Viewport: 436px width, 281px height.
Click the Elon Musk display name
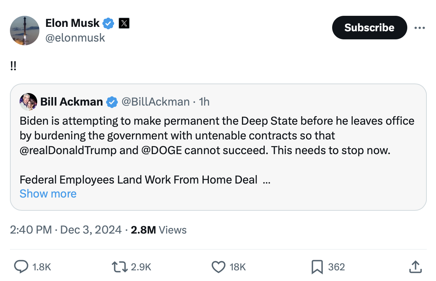tap(72, 23)
